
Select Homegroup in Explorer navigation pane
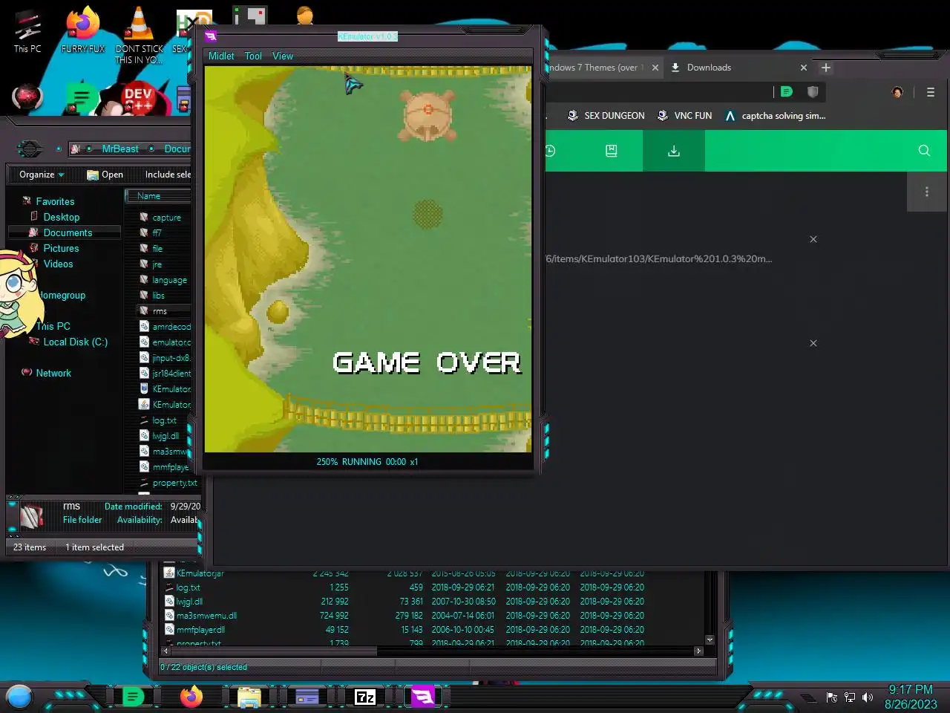[62, 295]
